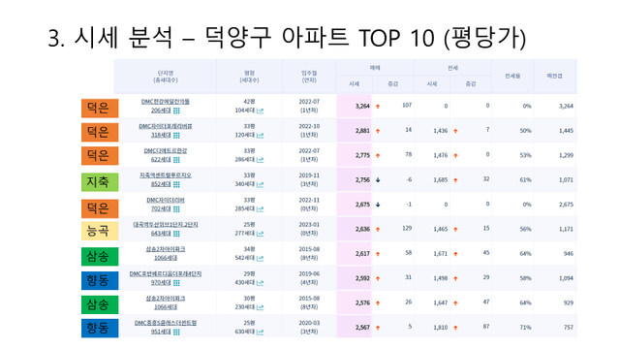Select the 2,881 sale price cell
This screenshot has height=349, width=620.
coord(355,131)
